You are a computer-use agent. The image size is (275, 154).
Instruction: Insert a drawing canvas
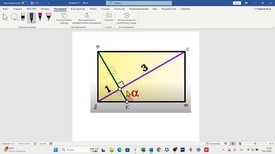tap(109, 17)
